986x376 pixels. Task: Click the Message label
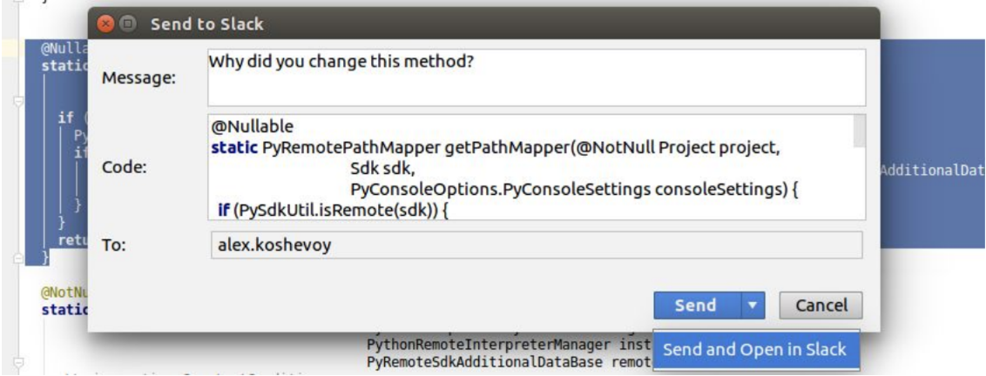click(139, 78)
